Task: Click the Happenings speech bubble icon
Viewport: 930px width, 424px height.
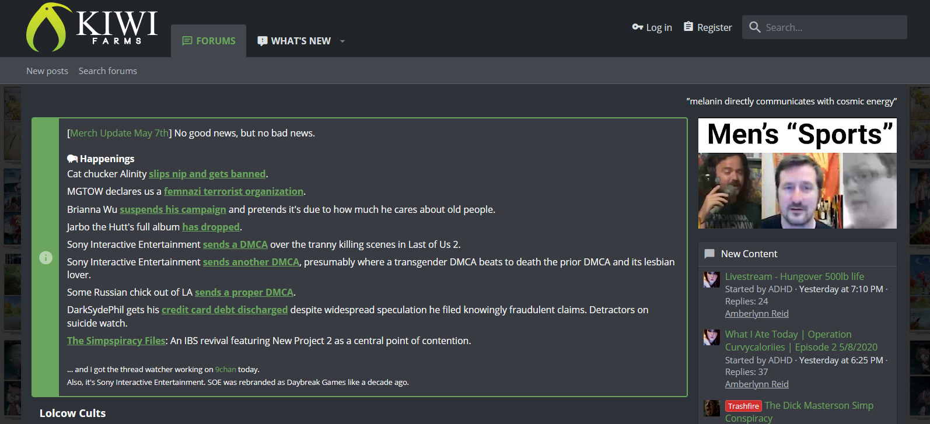Action: (72, 159)
